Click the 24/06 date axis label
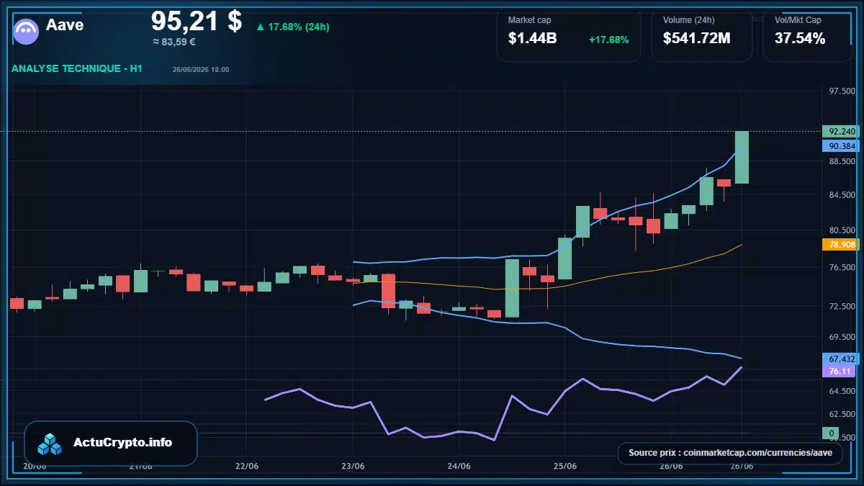 459,466
